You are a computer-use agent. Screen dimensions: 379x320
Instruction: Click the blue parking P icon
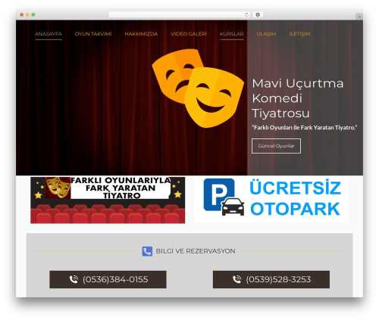click(219, 194)
